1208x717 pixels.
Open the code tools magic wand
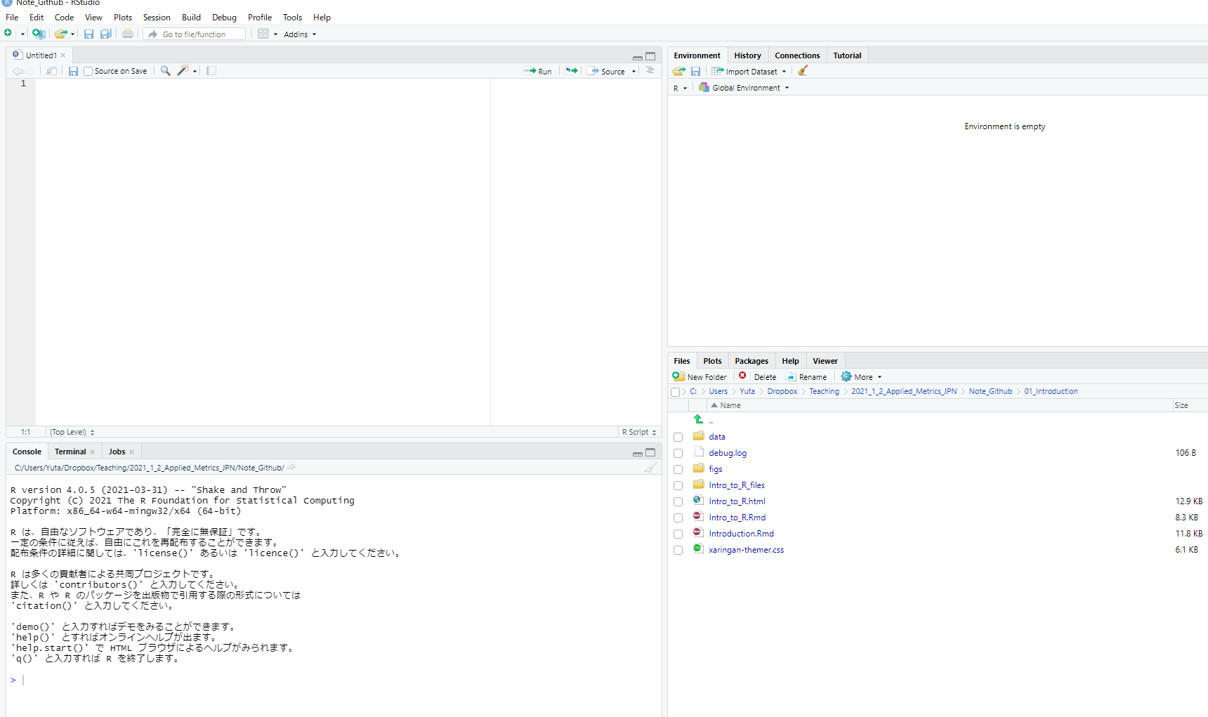(x=183, y=71)
